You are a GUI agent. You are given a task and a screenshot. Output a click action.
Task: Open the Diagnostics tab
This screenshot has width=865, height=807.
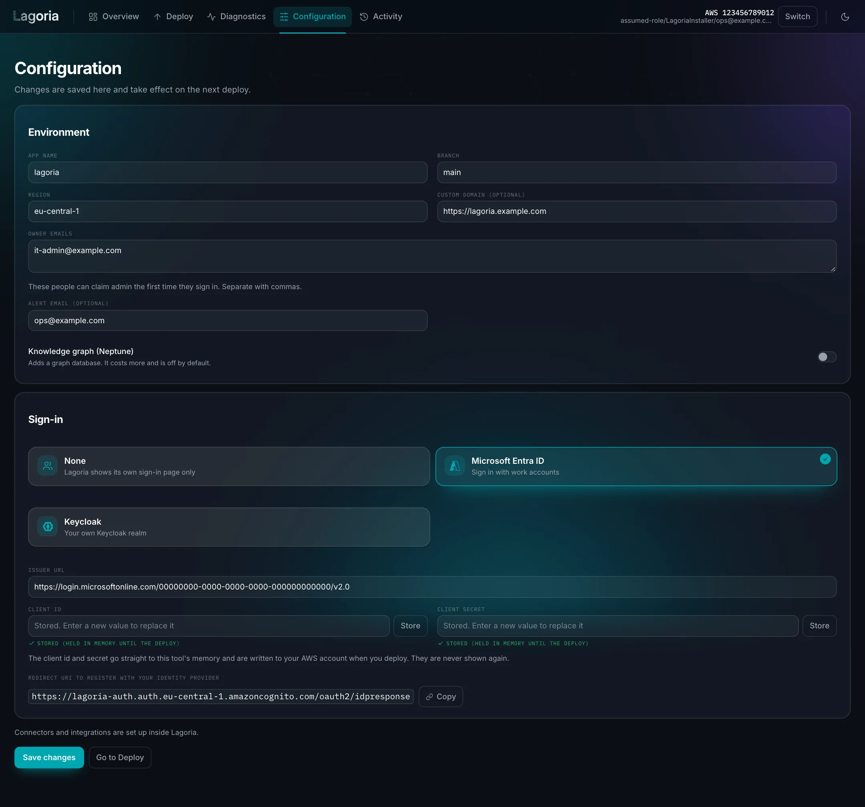[236, 16]
